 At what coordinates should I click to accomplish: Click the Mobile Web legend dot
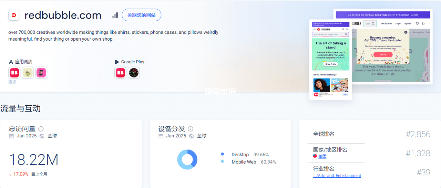(x=223, y=161)
